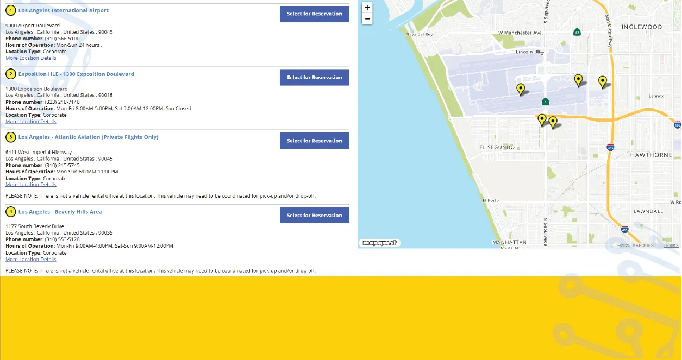Click the numbered circle 2 beside Exposition HLE
Viewport: 682px width, 360px height.
click(x=10, y=74)
